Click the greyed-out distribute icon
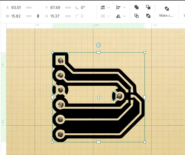This screenshot has width=185, height=155. 103,16
